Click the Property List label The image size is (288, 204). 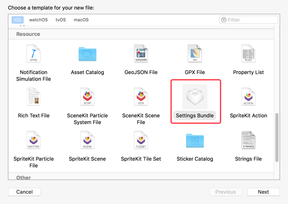pyautogui.click(x=248, y=72)
